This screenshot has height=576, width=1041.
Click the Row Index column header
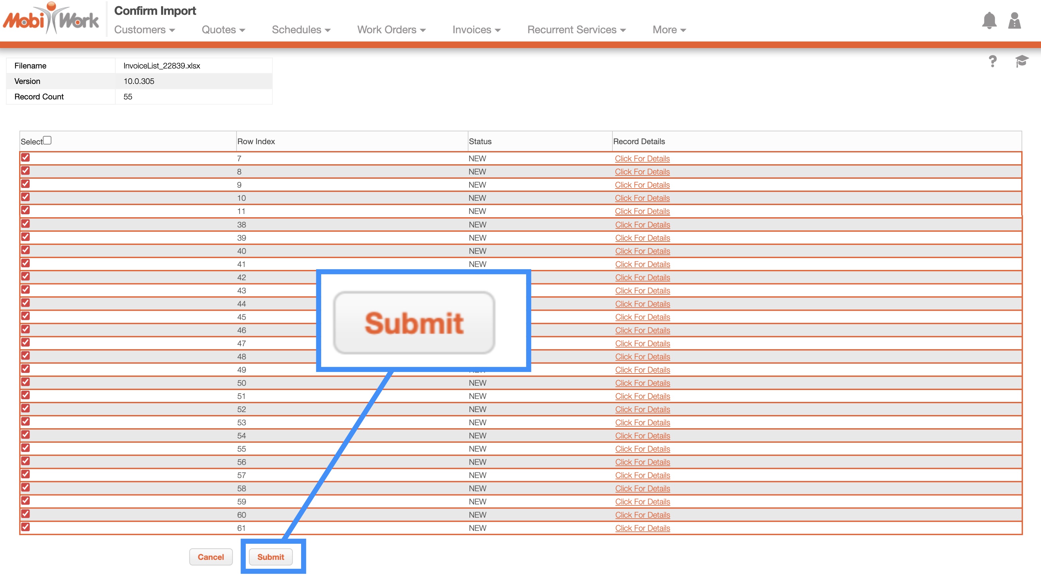click(x=256, y=141)
